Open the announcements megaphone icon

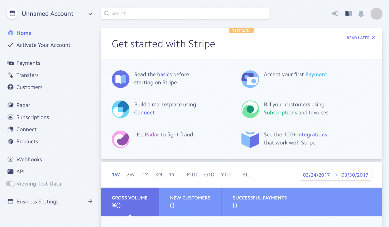pyautogui.click(x=335, y=13)
